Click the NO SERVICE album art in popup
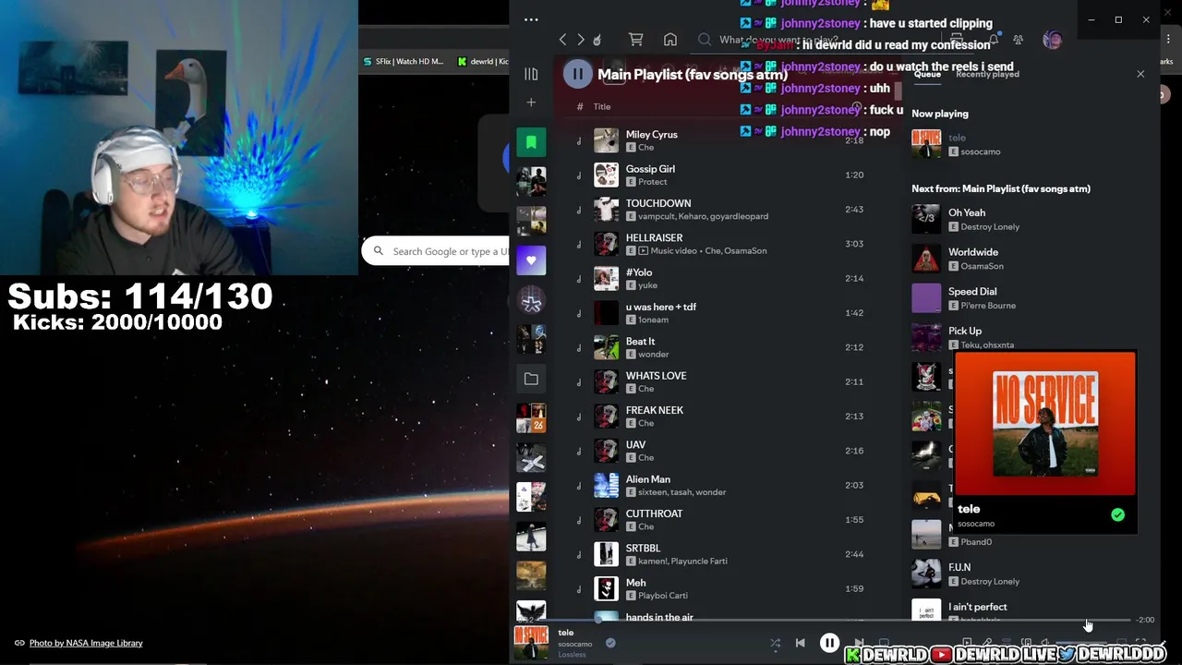The image size is (1182, 665). pyautogui.click(x=1044, y=423)
